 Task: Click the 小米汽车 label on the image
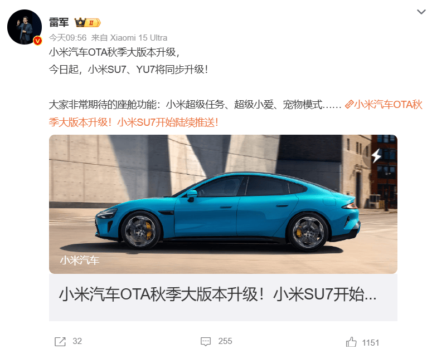tap(80, 260)
